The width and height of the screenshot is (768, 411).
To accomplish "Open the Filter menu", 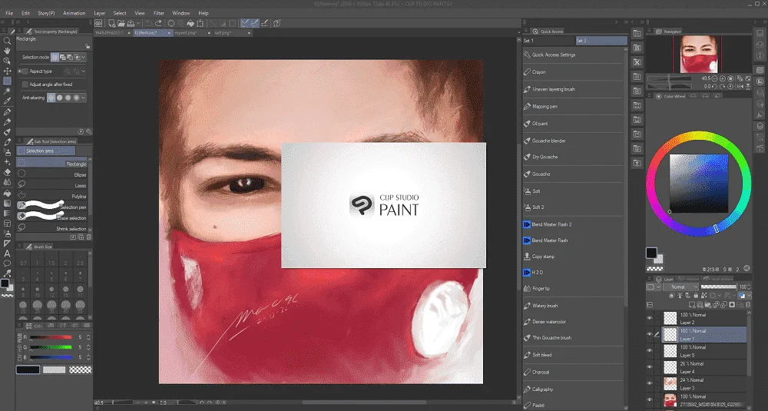I will coord(159,13).
